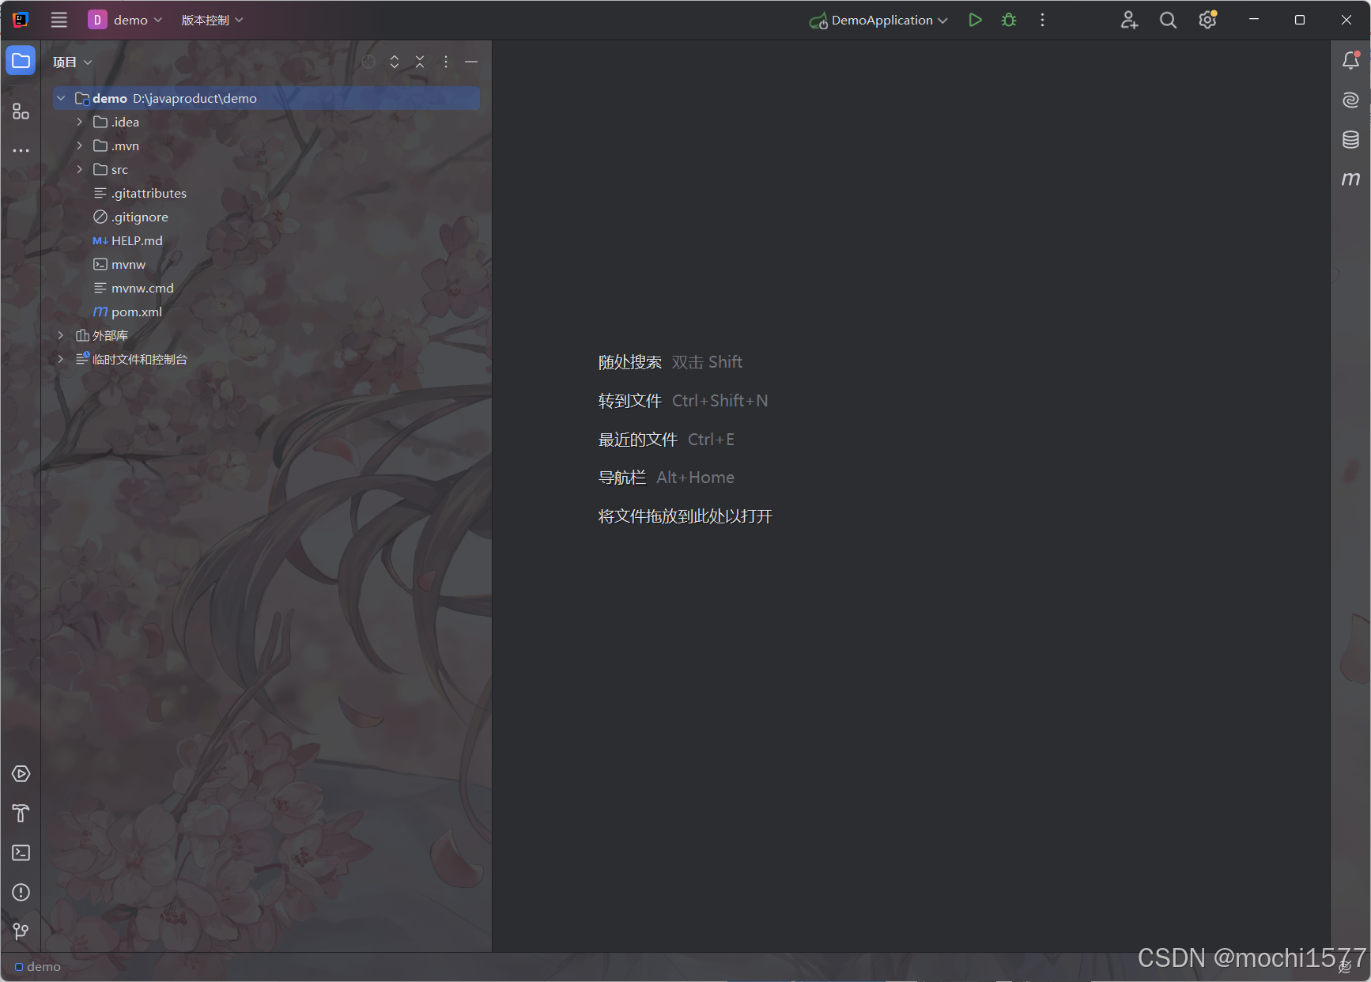
Task: Select the demo D:\javaproduct\demo root row
Action: point(266,98)
